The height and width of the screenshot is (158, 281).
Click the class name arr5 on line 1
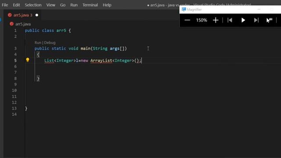[x=61, y=30]
